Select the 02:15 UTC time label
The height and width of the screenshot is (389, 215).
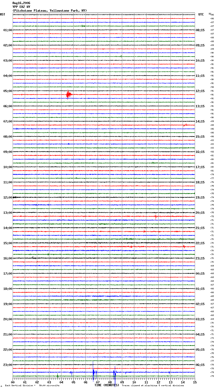tap(200, 304)
